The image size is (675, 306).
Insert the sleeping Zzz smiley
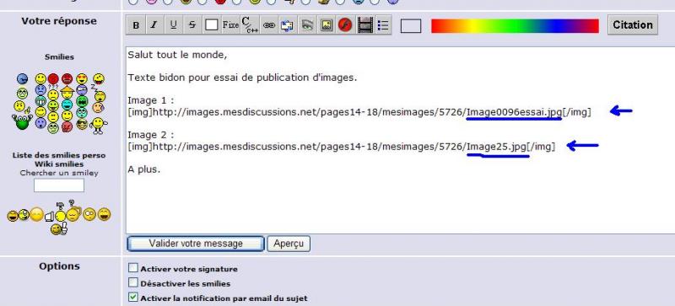100,94
